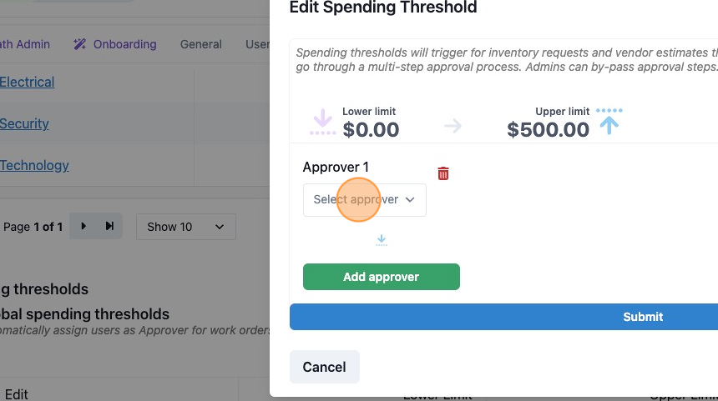Jump to last page icon

click(109, 226)
